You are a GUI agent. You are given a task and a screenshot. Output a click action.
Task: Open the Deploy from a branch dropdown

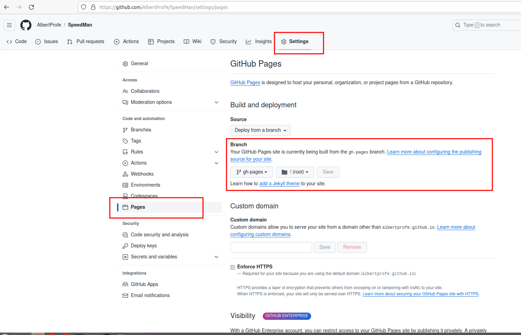click(x=260, y=130)
